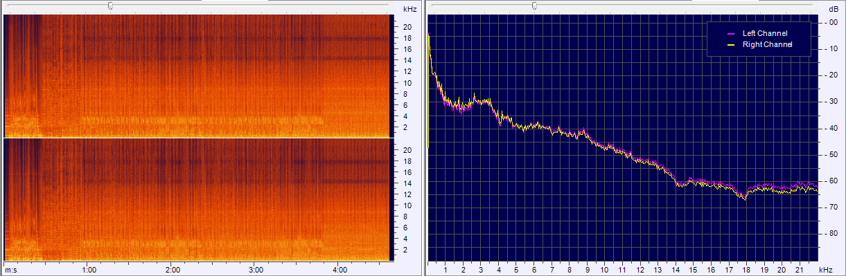Screen dimensions: 846x276
Task: Click the 1:00 time marker on spectrogram
Action: click(x=89, y=270)
